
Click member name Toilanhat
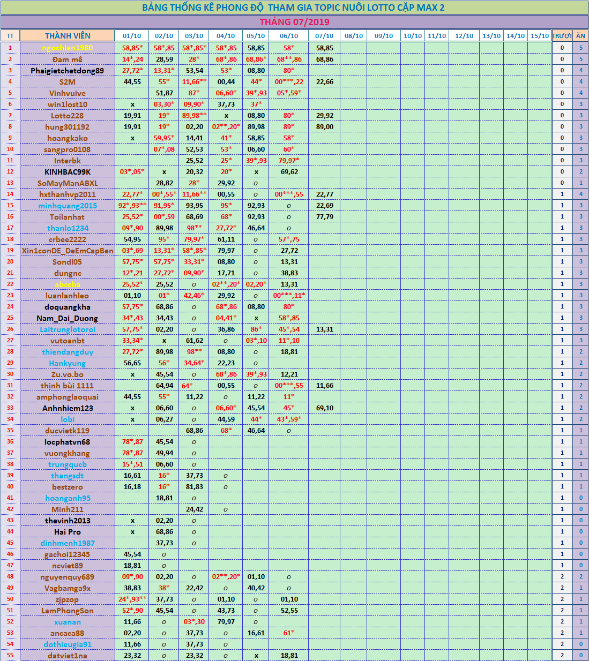(68, 216)
